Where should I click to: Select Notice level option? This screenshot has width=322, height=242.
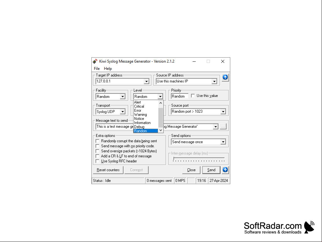point(146,119)
